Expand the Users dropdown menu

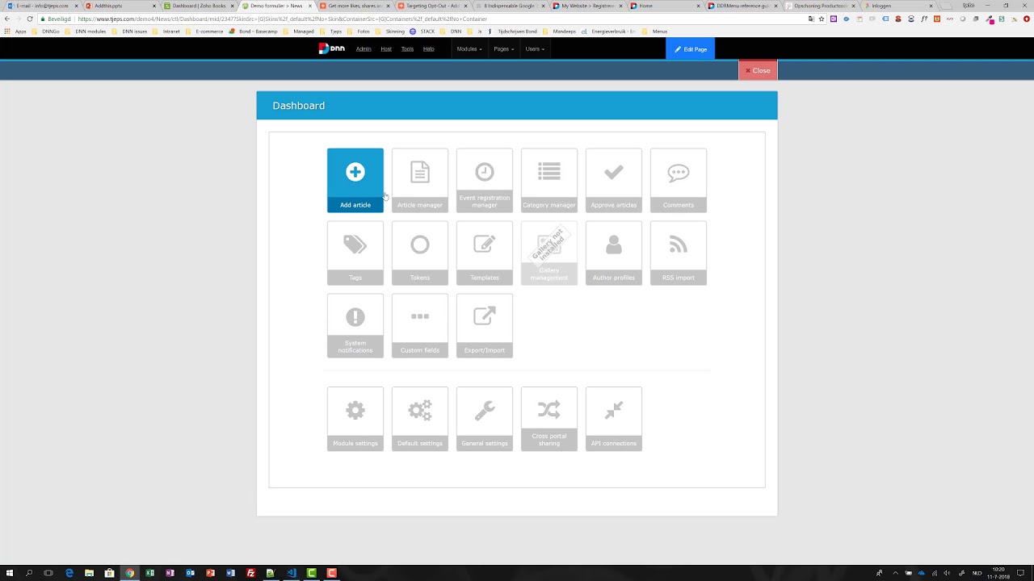[535, 49]
